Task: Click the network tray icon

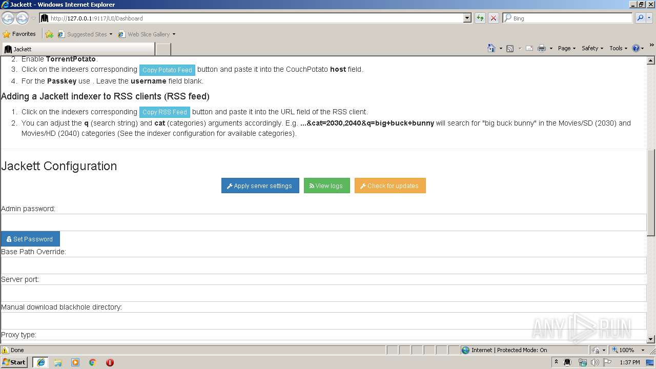Action: tap(582, 362)
